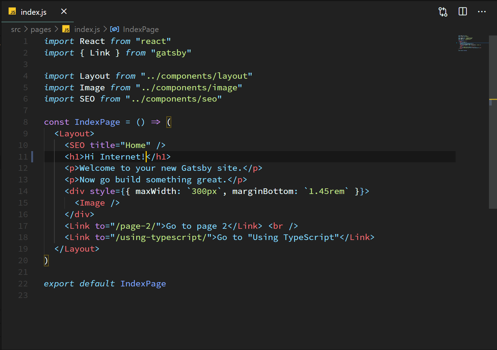The width and height of the screenshot is (497, 350).
Task: Close the index.js tab
Action: pos(64,12)
